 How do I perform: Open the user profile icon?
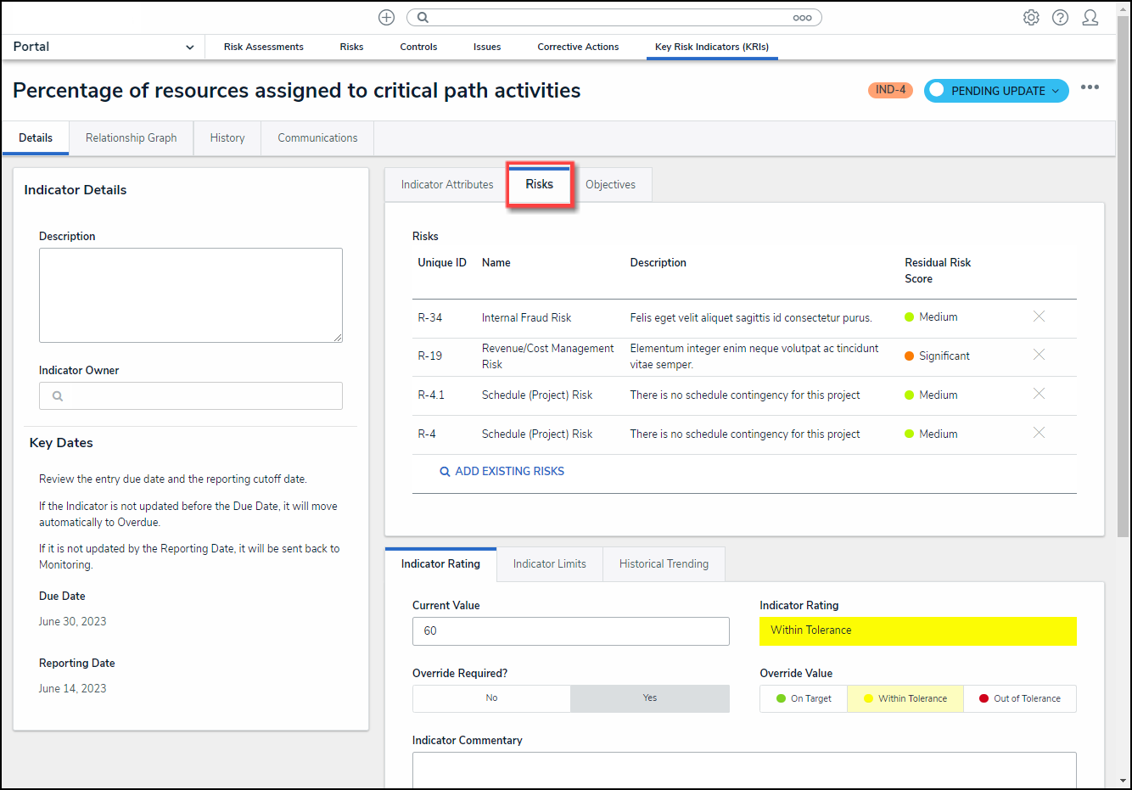pos(1090,17)
